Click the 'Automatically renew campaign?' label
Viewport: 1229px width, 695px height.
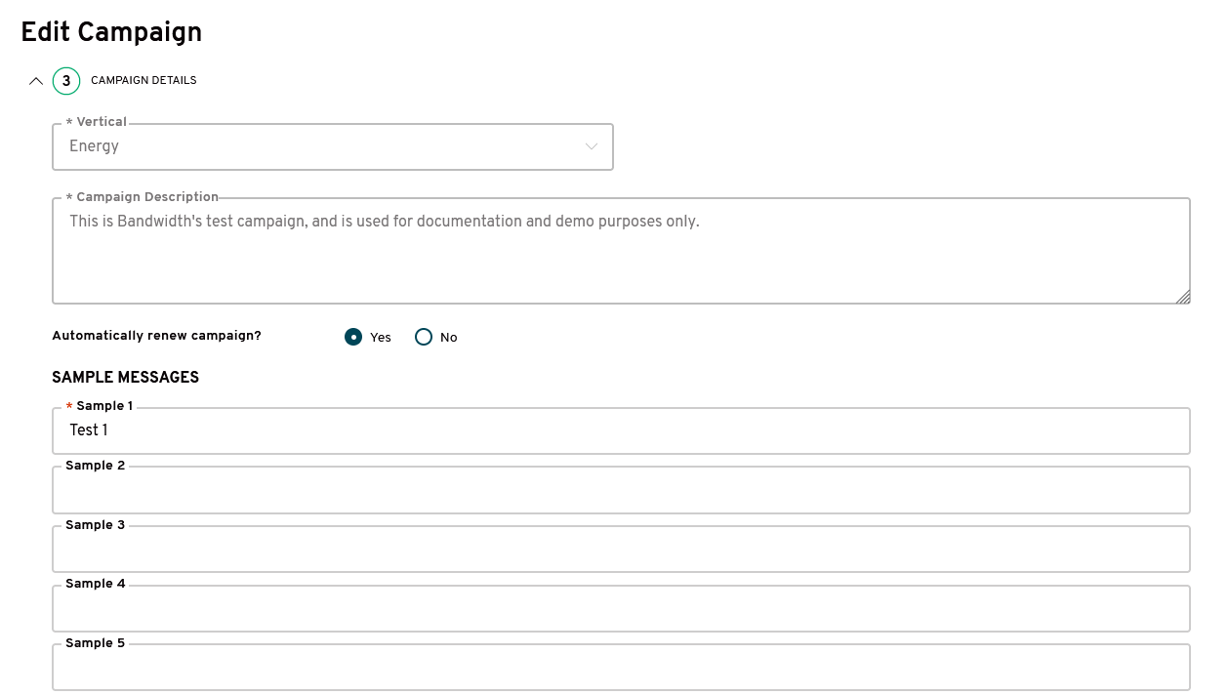tap(156, 336)
